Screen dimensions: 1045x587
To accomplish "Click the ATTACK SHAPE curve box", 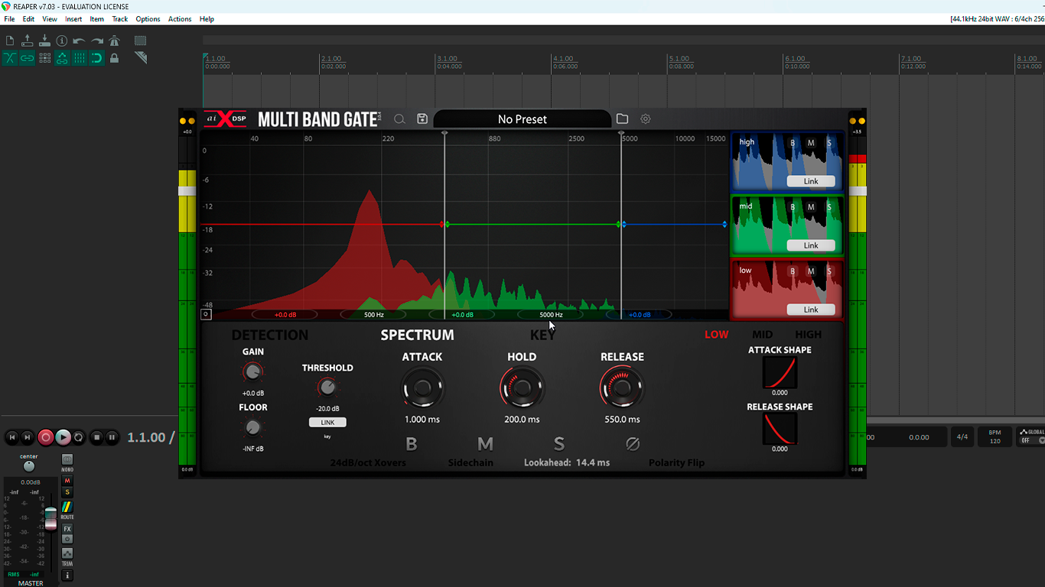I will click(780, 373).
